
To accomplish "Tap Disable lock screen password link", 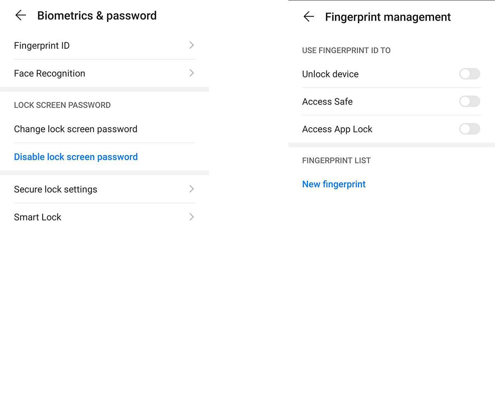I will coord(76,157).
